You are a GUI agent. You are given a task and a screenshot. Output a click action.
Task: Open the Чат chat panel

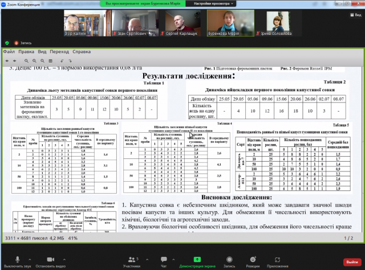pos(164,262)
